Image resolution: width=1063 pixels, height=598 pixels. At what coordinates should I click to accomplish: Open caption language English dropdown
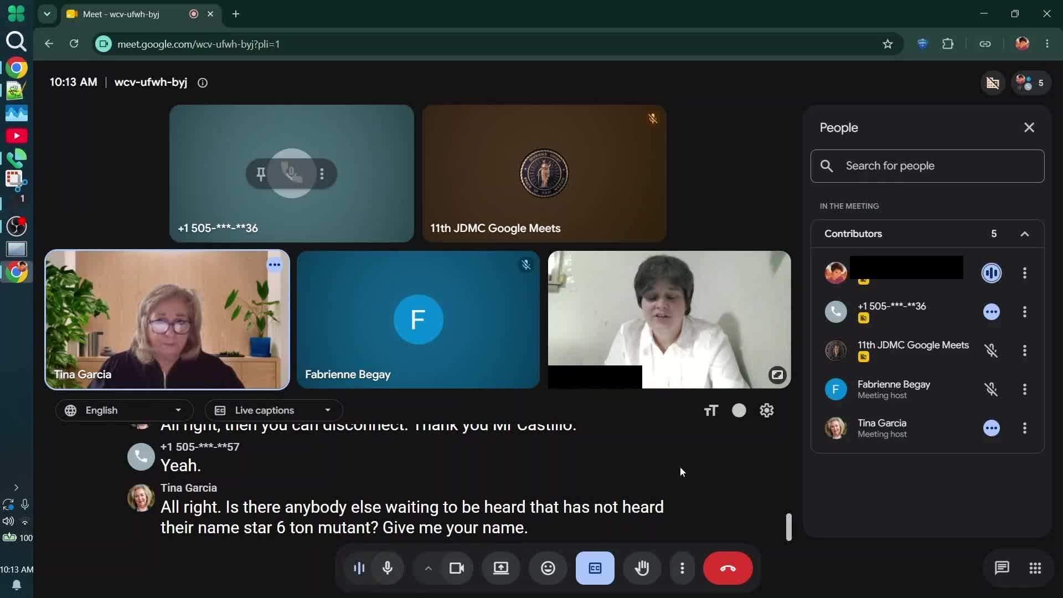click(124, 410)
